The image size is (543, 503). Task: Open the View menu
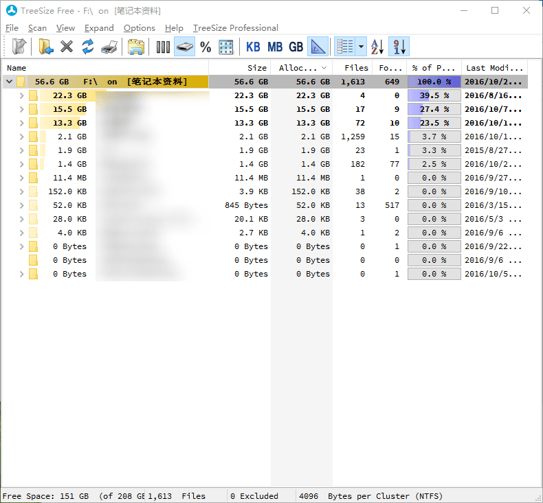[x=65, y=28]
